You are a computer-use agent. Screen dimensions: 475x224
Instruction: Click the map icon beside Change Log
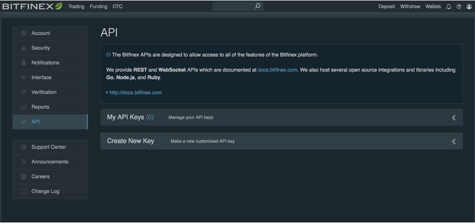pyautogui.click(x=24, y=191)
